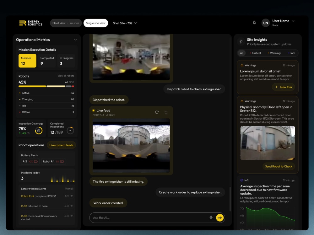This screenshot has height=235, width=314.
Task: Filter insights by Info
Action: pyautogui.click(x=292, y=53)
